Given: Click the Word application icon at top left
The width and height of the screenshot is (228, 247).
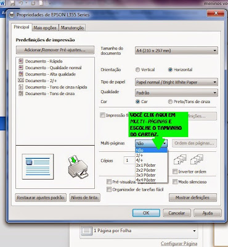Looking at the screenshot, I should 2,3.
